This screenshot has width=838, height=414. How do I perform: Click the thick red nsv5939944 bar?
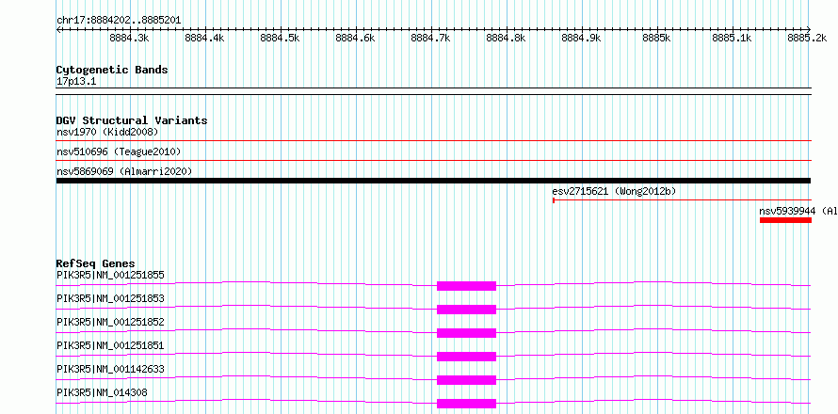(x=785, y=220)
